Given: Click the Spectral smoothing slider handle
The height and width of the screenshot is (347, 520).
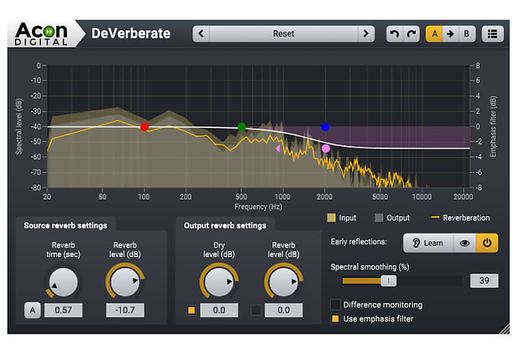Looking at the screenshot, I should point(388,281).
